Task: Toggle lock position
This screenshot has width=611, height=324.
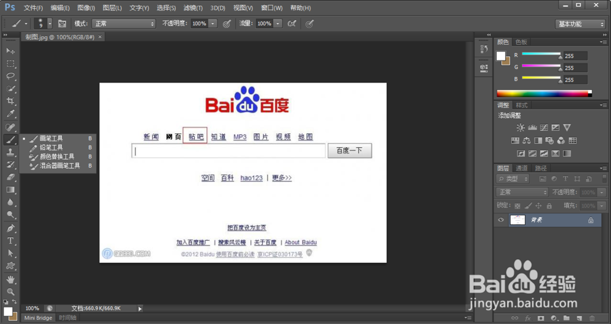Action: pyautogui.click(x=538, y=205)
